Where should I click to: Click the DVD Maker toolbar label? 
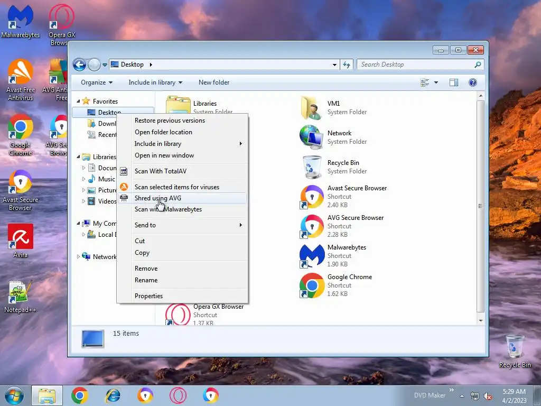430,395
